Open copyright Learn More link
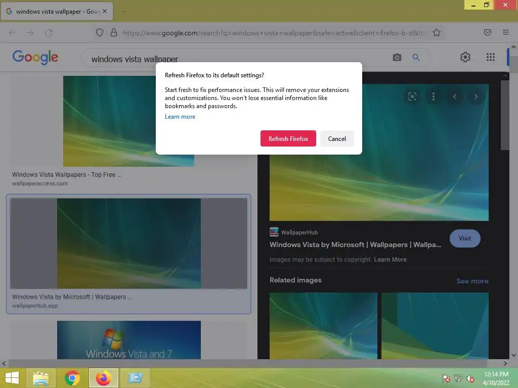The height and width of the screenshot is (388, 518). (x=390, y=259)
